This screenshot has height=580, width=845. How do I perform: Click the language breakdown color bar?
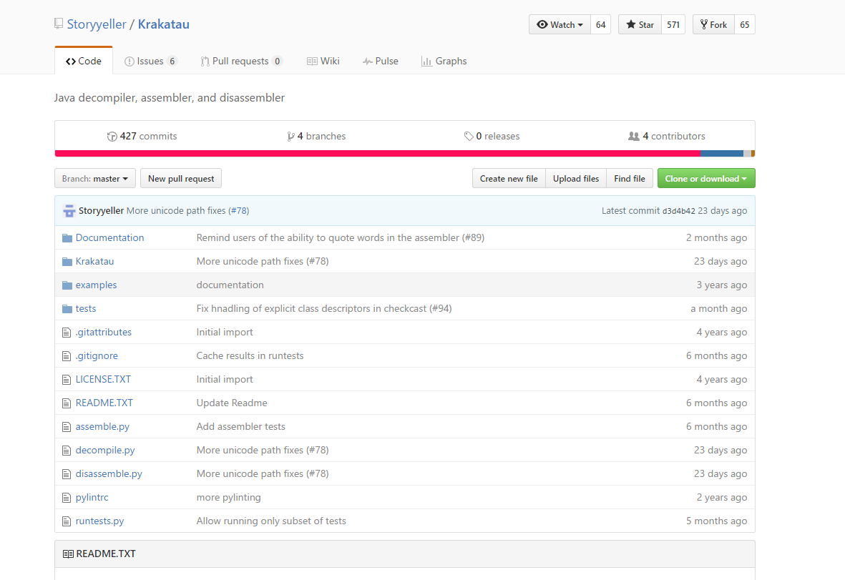pos(405,154)
